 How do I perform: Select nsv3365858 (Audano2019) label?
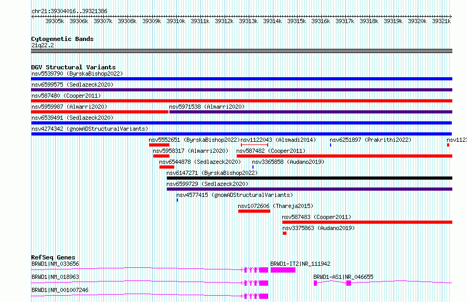click(288, 162)
